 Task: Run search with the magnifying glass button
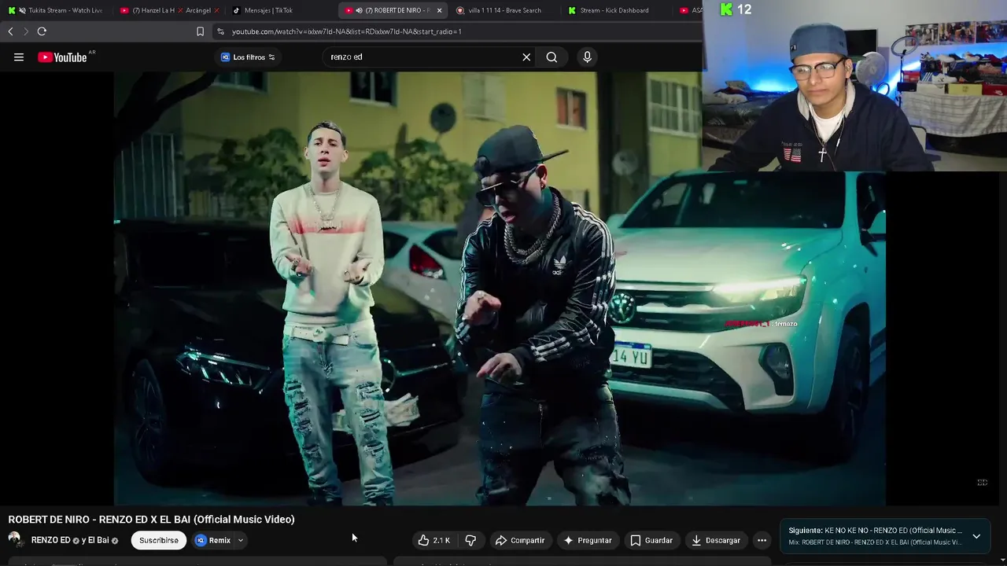(551, 57)
